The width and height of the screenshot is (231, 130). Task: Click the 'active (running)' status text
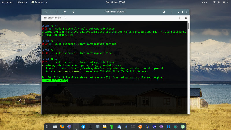[70, 71]
